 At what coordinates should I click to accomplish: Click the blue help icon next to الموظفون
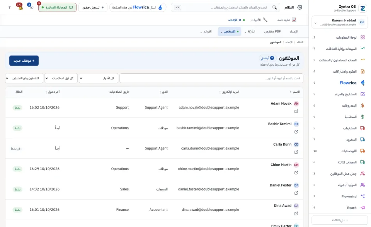(272, 58)
